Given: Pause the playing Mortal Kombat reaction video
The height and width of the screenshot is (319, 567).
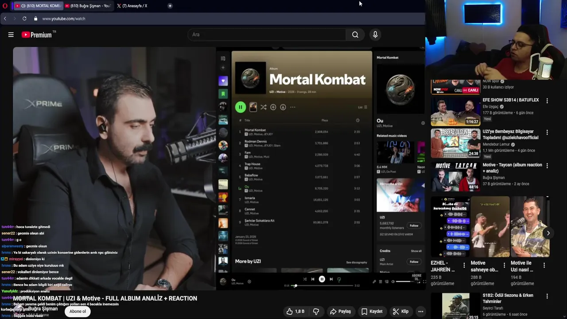Looking at the screenshot, I should (219, 168).
